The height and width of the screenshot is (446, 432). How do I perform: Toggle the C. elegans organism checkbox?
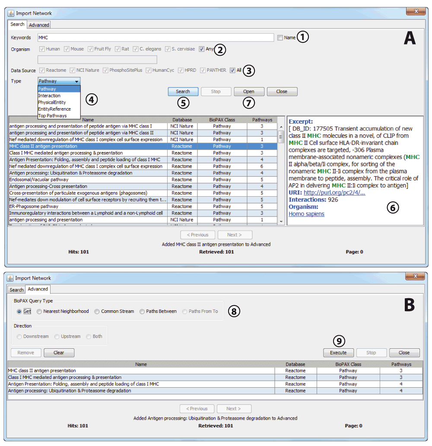(x=136, y=49)
